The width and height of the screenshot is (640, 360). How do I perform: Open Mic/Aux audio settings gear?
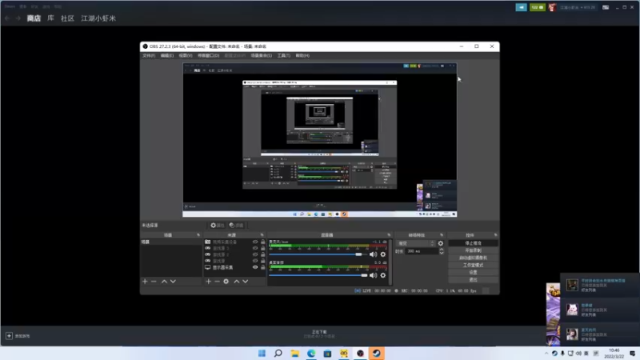tap(383, 254)
